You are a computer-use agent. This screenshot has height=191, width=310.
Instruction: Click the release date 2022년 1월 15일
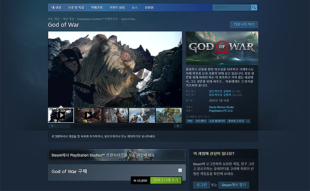(219, 101)
